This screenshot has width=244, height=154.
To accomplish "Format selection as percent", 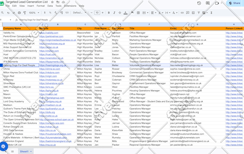I will [50, 13].
